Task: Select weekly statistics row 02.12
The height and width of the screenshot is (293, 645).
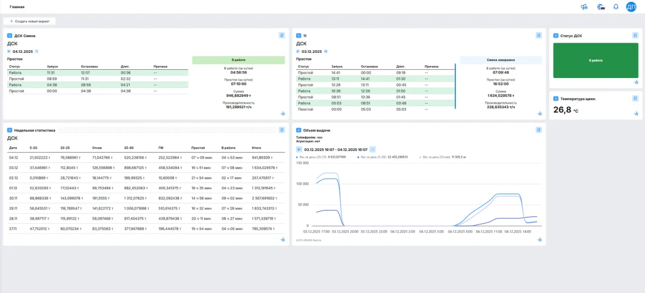Action: tap(146, 178)
